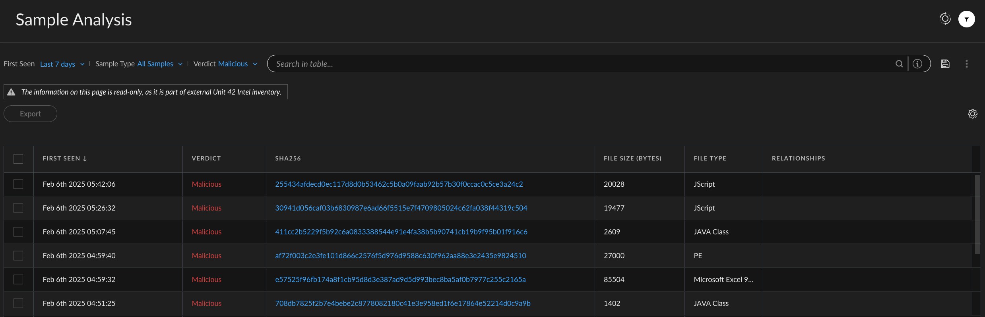Focus the Search in table input field
The width and height of the screenshot is (985, 317).
point(580,64)
